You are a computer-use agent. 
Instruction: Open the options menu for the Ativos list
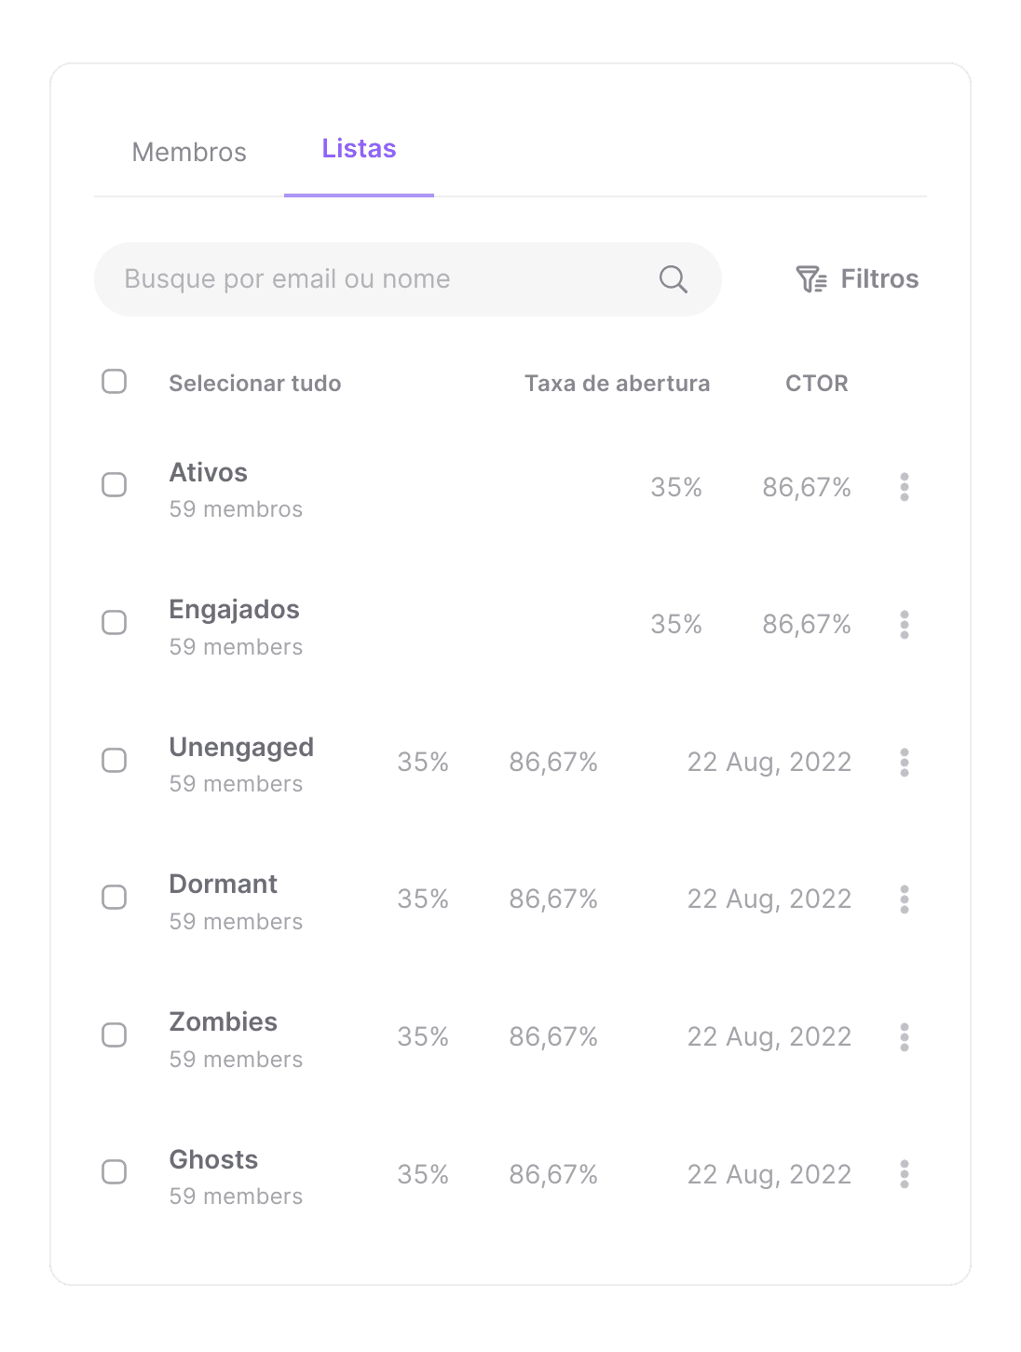(x=904, y=488)
